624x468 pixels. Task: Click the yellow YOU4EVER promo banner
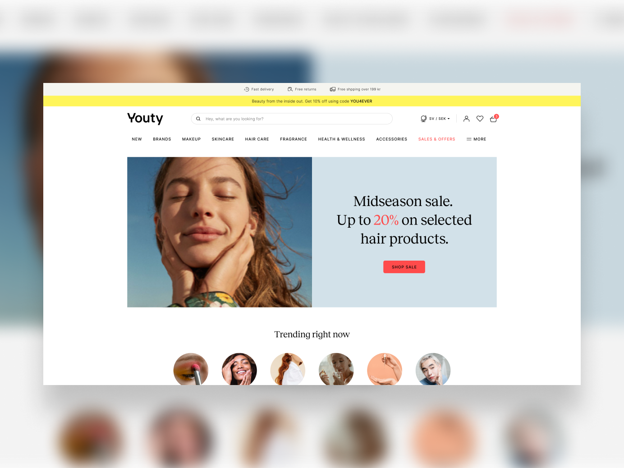(x=312, y=101)
